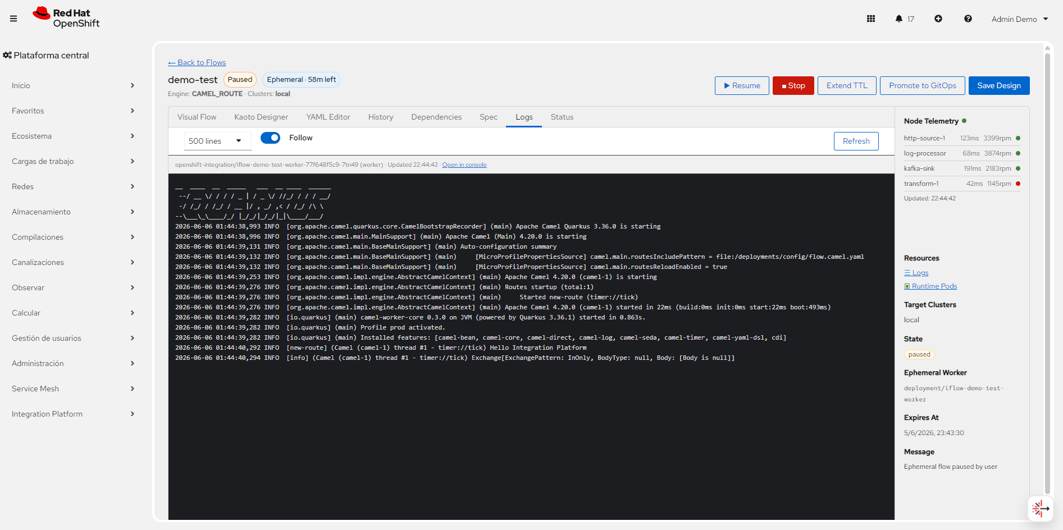
Task: Go back to Flows list
Action: 197,62
